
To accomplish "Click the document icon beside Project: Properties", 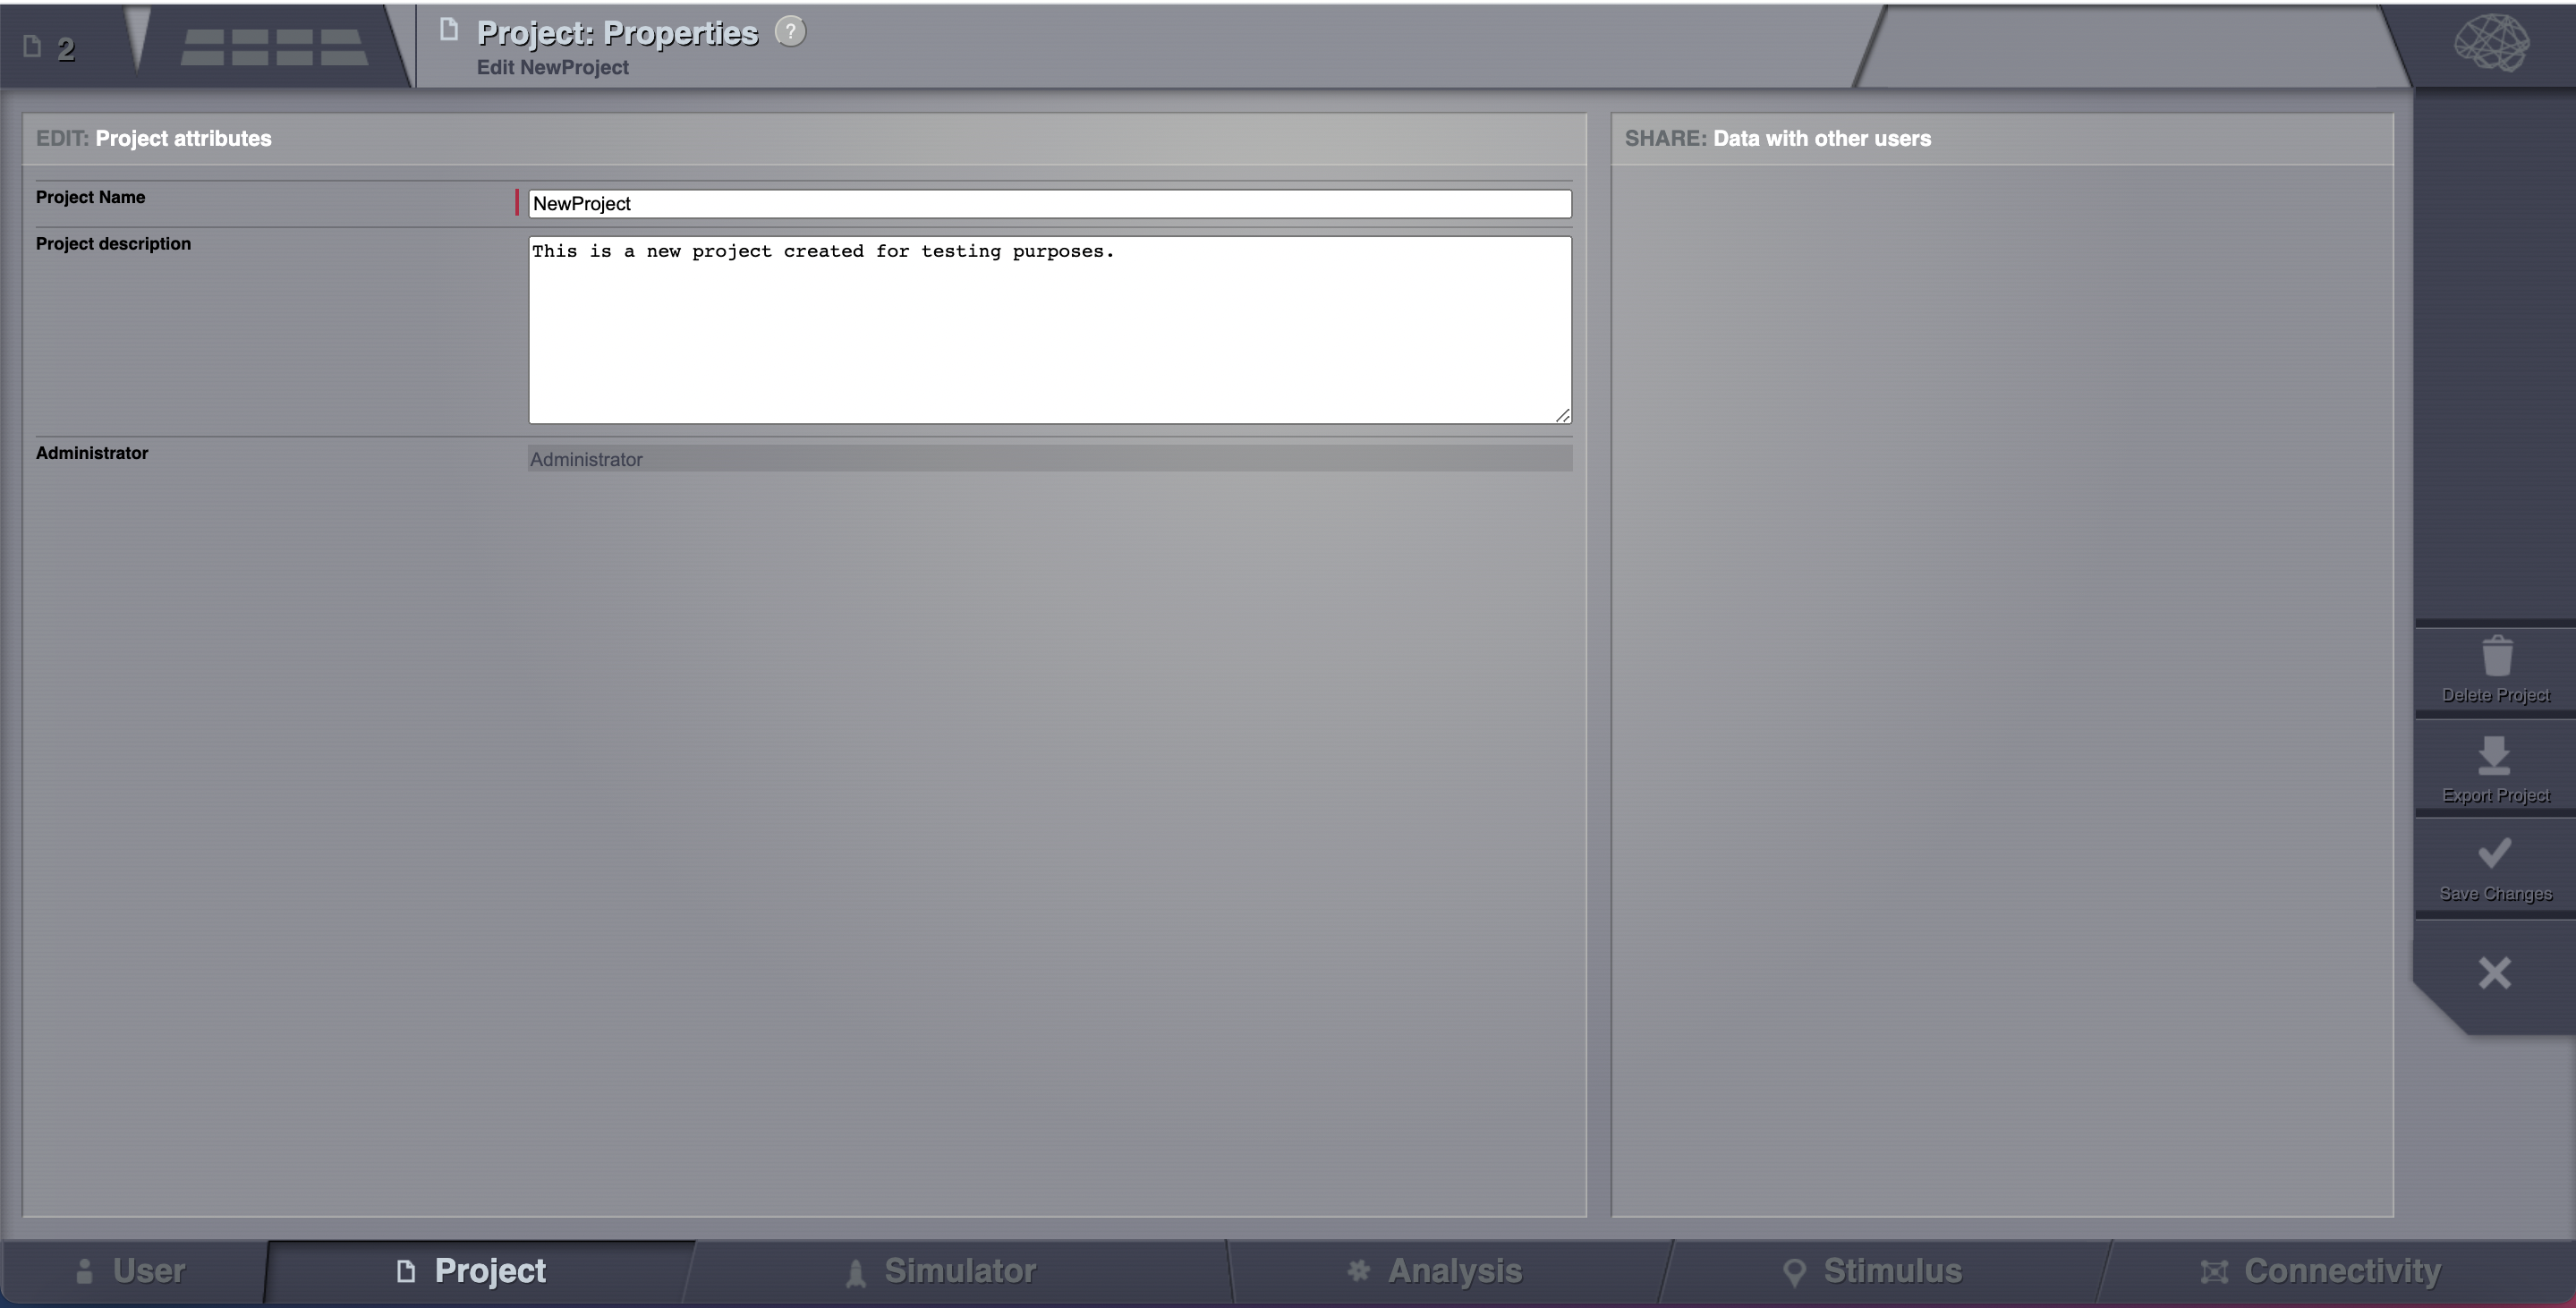I will 449,30.
